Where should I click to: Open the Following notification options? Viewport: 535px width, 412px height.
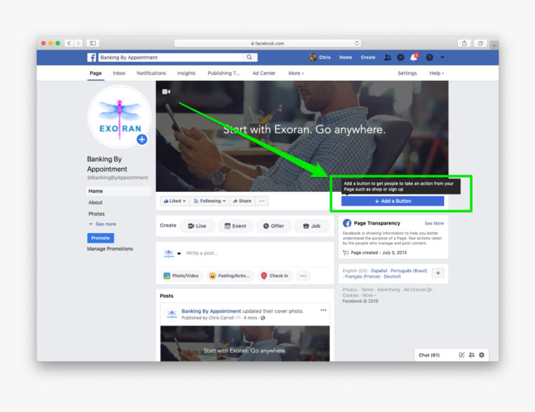(210, 201)
